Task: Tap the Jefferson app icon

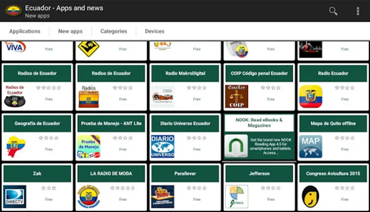Action: coord(237,197)
